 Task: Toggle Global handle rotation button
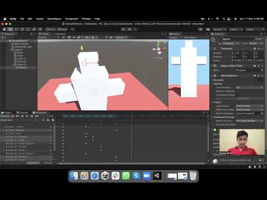coord(62,29)
